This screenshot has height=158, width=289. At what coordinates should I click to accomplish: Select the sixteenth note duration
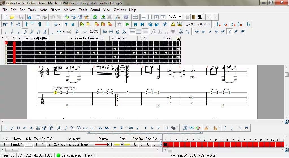pyautogui.click(x=32, y=32)
